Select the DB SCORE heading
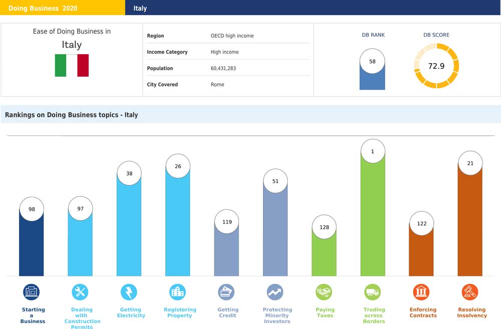501x329 pixels. pos(436,35)
